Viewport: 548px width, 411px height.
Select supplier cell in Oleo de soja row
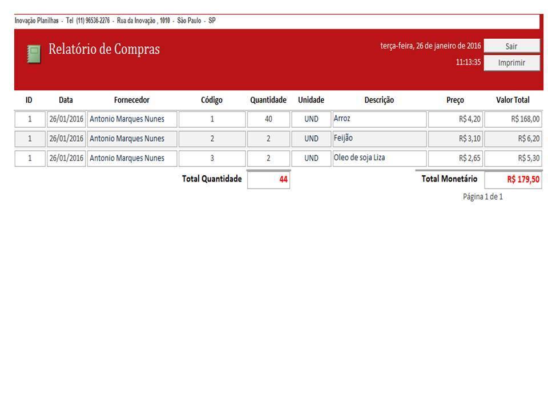pyautogui.click(x=132, y=158)
